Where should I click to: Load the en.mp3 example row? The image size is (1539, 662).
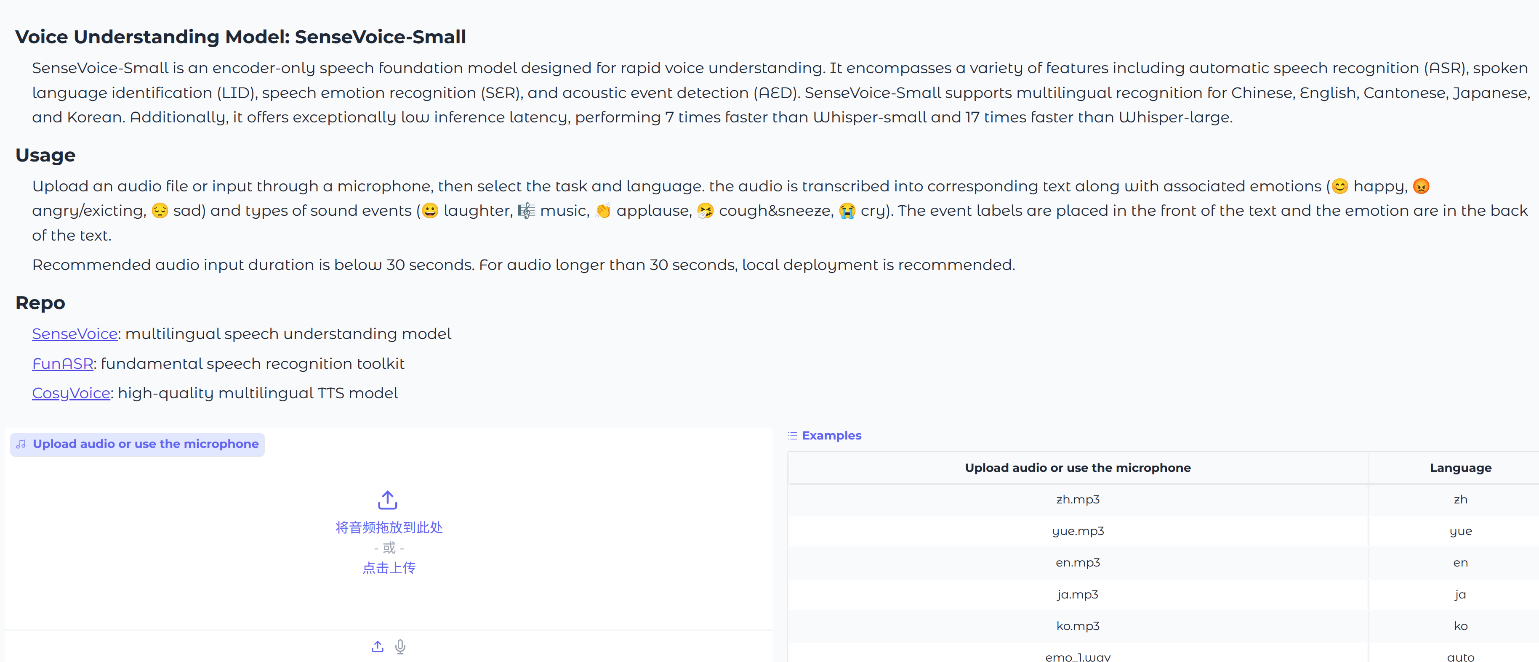(1163, 563)
